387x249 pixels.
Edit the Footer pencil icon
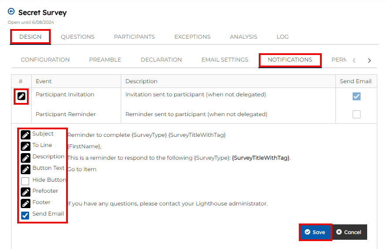pyautogui.click(x=26, y=204)
